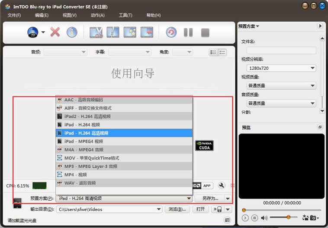Select AIFF - 音频交换文件格式 profile
Image resolution: width=328 pixels, height=228 pixels.
124,108
